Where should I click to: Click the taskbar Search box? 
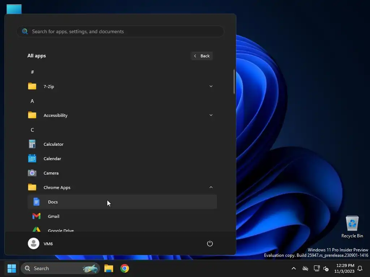coord(60,268)
